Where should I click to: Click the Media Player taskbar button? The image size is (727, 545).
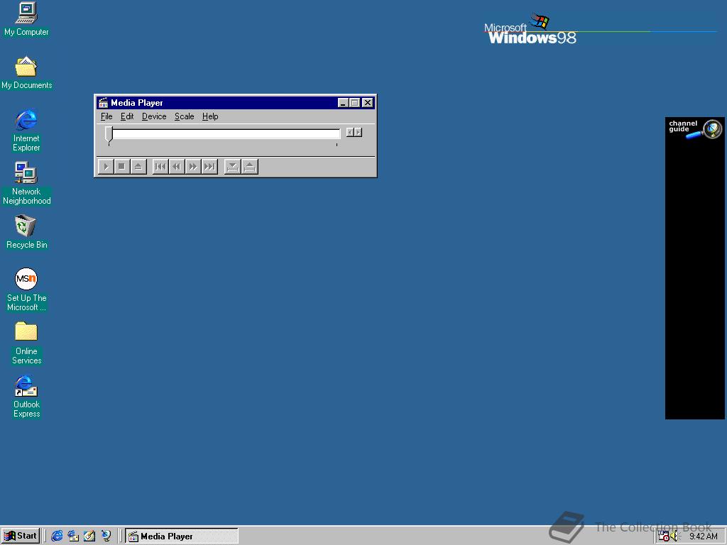pos(182,536)
